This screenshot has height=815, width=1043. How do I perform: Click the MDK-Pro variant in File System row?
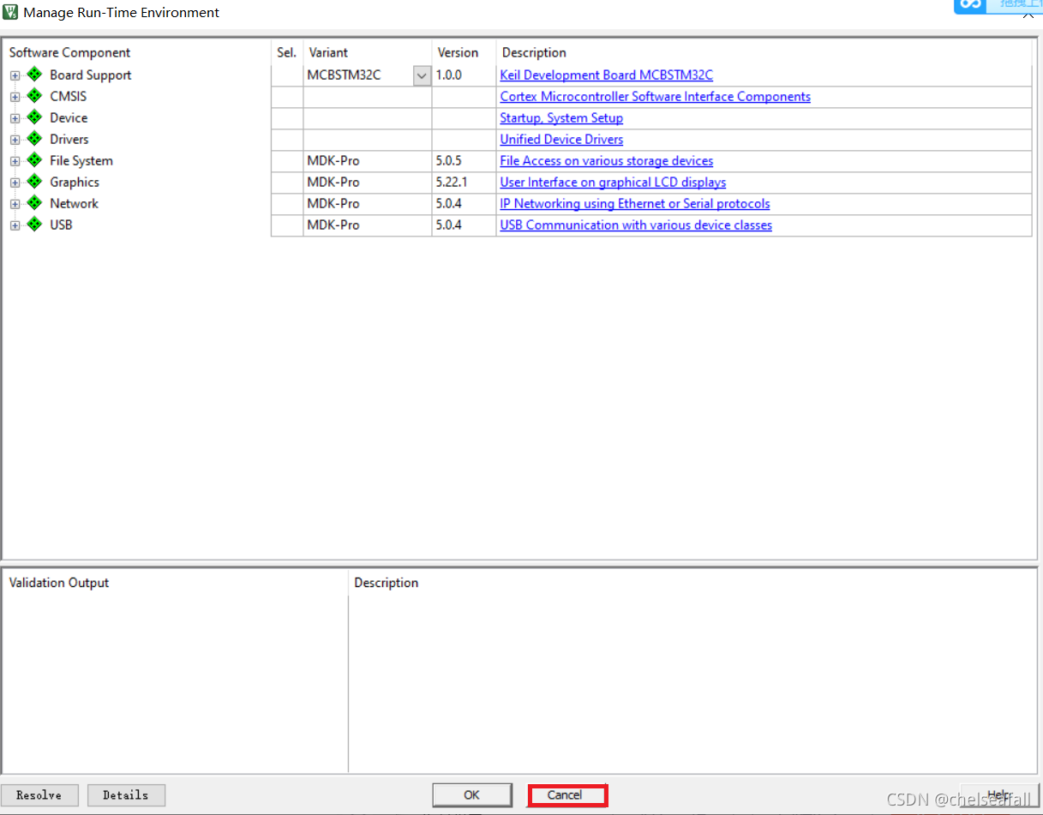[333, 161]
